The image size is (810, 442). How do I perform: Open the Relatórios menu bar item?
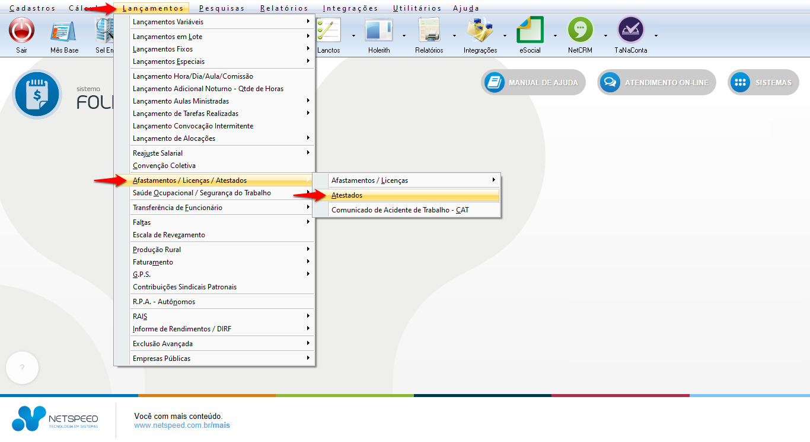[284, 8]
